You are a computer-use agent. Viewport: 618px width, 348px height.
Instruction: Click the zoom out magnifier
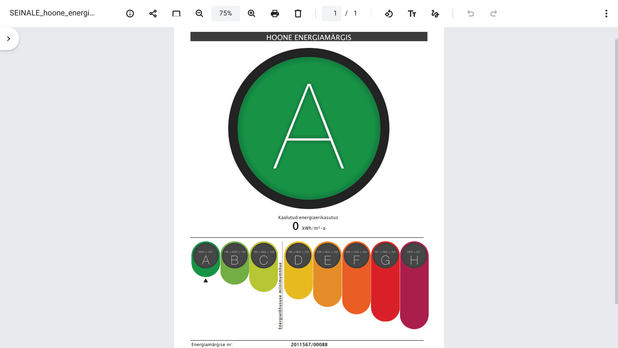pos(199,14)
